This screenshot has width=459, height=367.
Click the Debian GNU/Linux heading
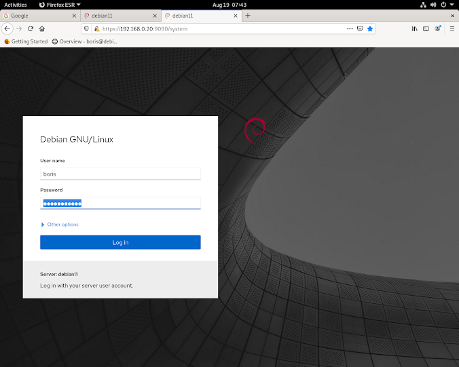77,140
